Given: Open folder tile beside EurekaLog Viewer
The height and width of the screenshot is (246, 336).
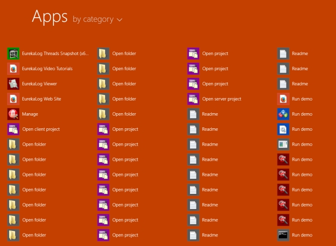Looking at the screenshot, I should [x=117, y=84].
